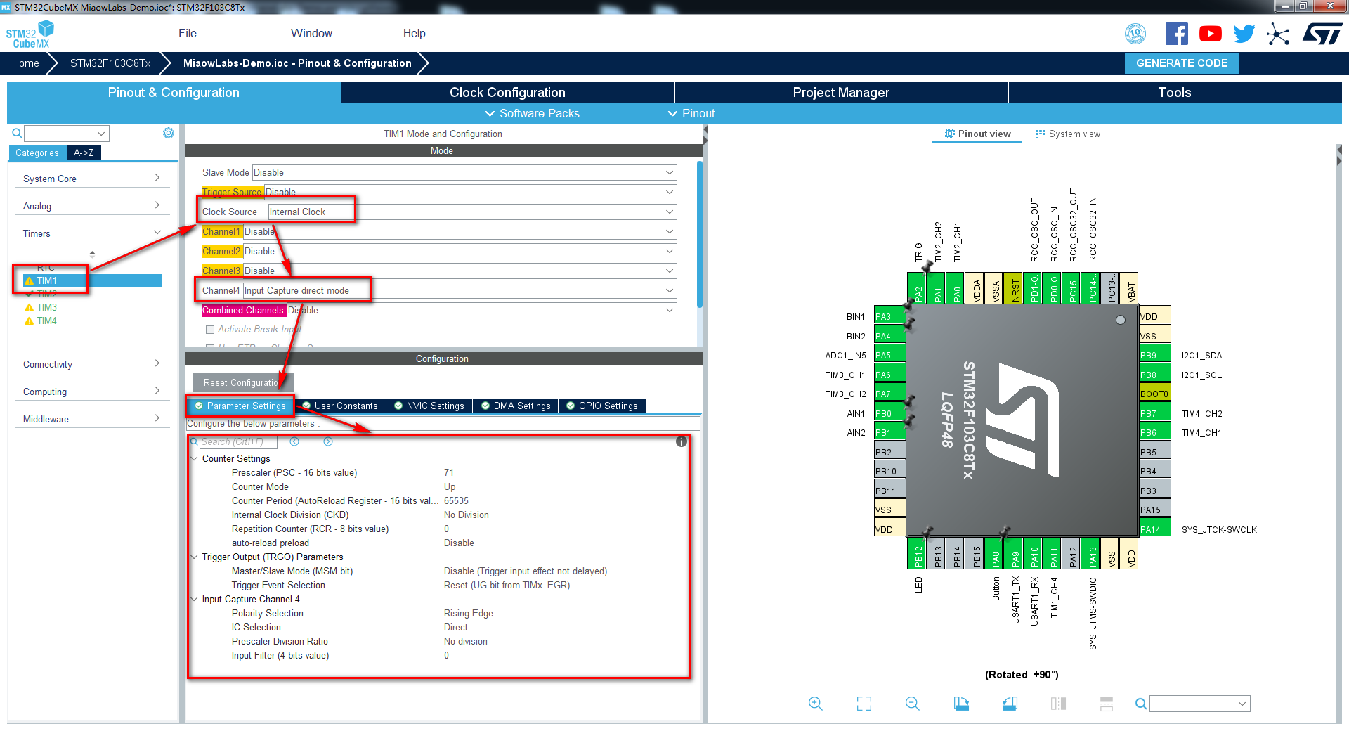Zoom in on the pinout view

[x=815, y=704]
